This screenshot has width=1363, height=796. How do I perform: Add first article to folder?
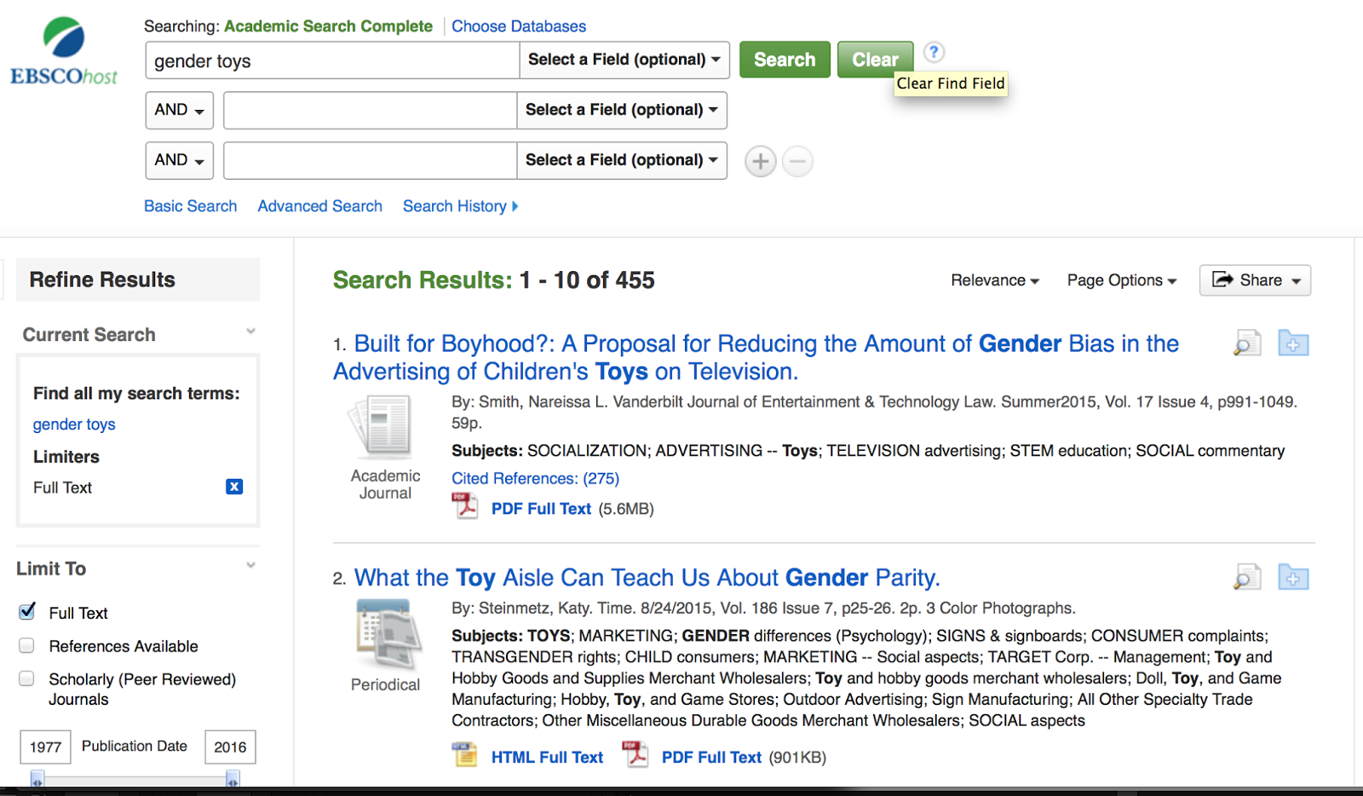click(x=1292, y=343)
